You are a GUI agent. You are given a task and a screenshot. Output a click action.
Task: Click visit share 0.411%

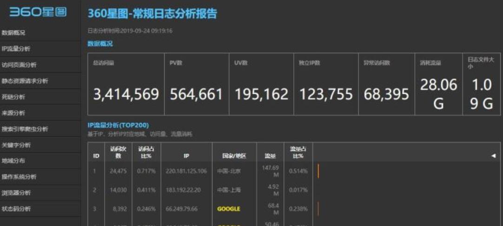click(x=146, y=190)
